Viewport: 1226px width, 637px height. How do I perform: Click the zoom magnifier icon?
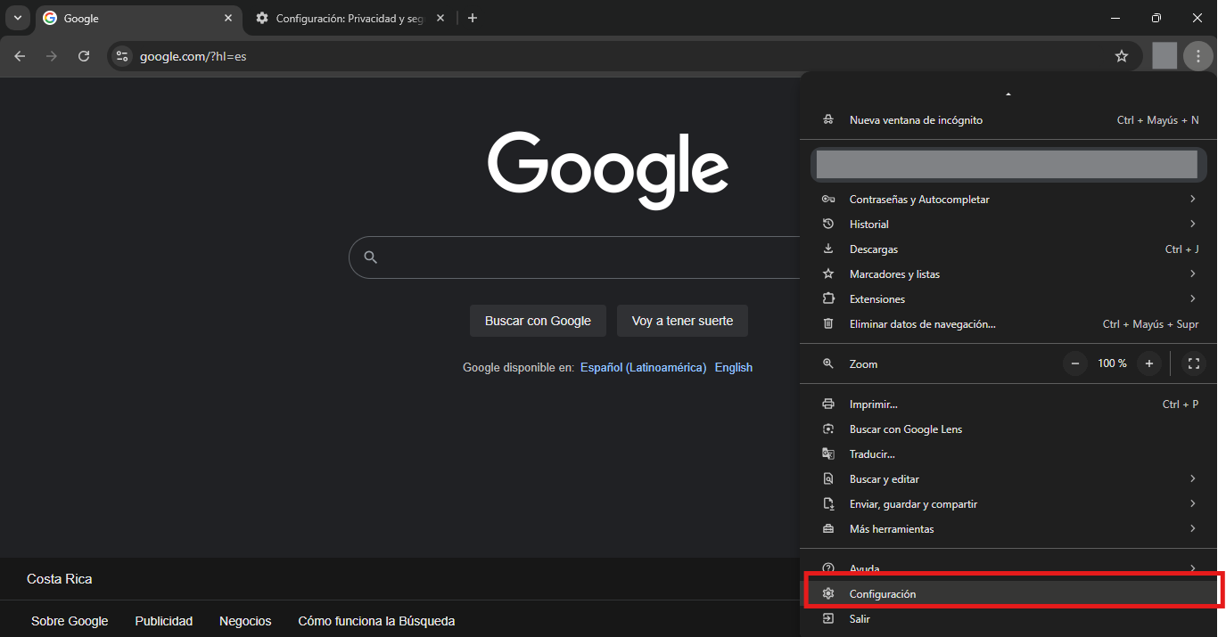[x=828, y=363]
